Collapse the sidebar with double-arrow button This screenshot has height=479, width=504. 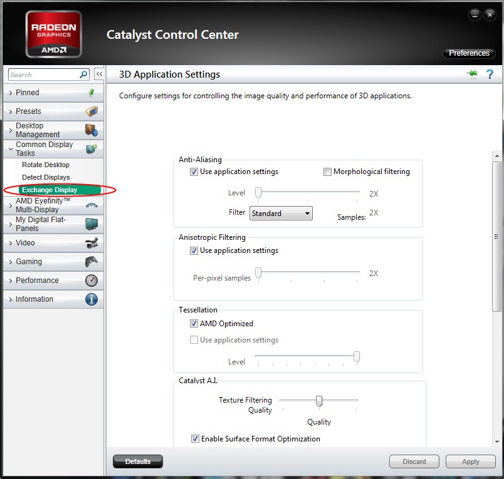tap(99, 74)
